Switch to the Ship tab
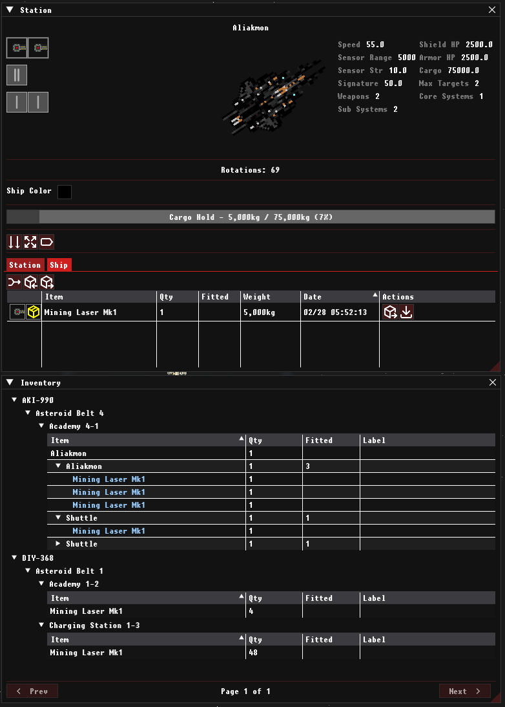Image resolution: width=505 pixels, height=707 pixels. (59, 265)
